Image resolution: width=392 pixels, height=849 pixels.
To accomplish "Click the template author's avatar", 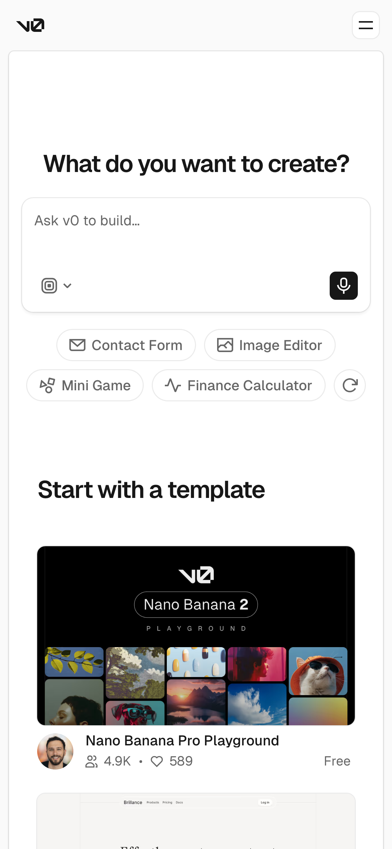I will click(x=55, y=751).
